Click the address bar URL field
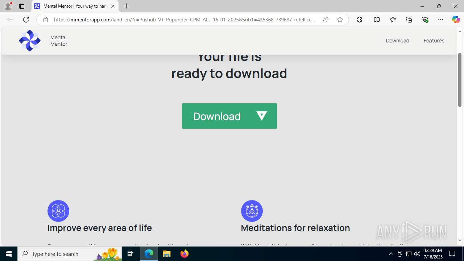Viewport: 464px width, 261px height. pos(185,20)
